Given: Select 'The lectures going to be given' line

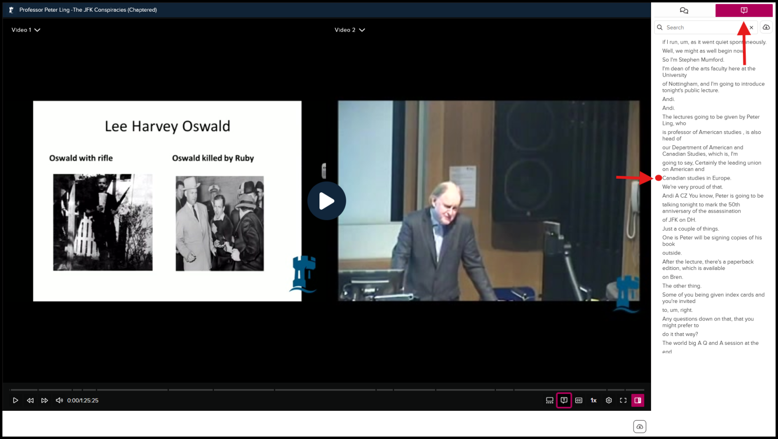Looking at the screenshot, I should [x=711, y=120].
